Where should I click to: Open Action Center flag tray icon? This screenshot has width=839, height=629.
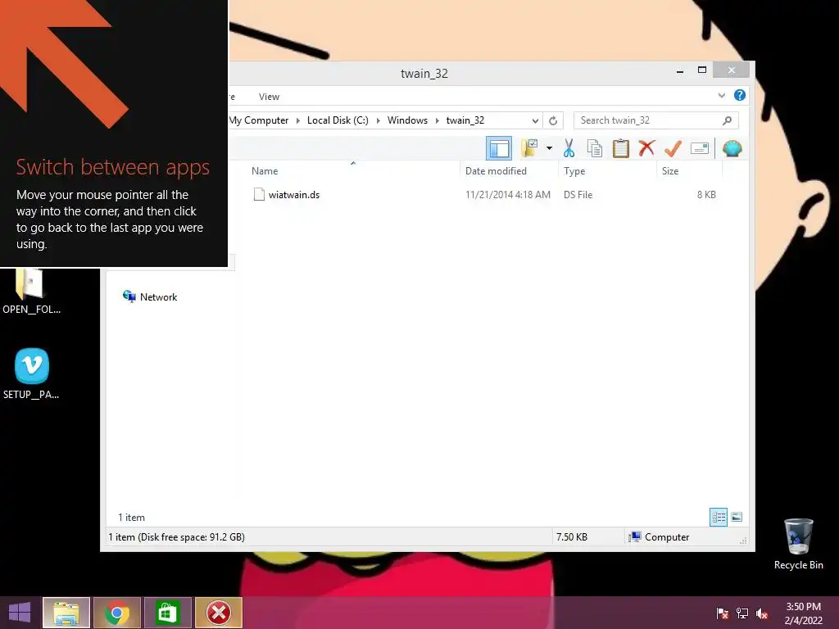[x=722, y=613]
